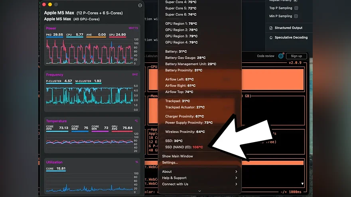Click the blue gear icon beside Sign up
351x197 pixels.
coord(281,56)
